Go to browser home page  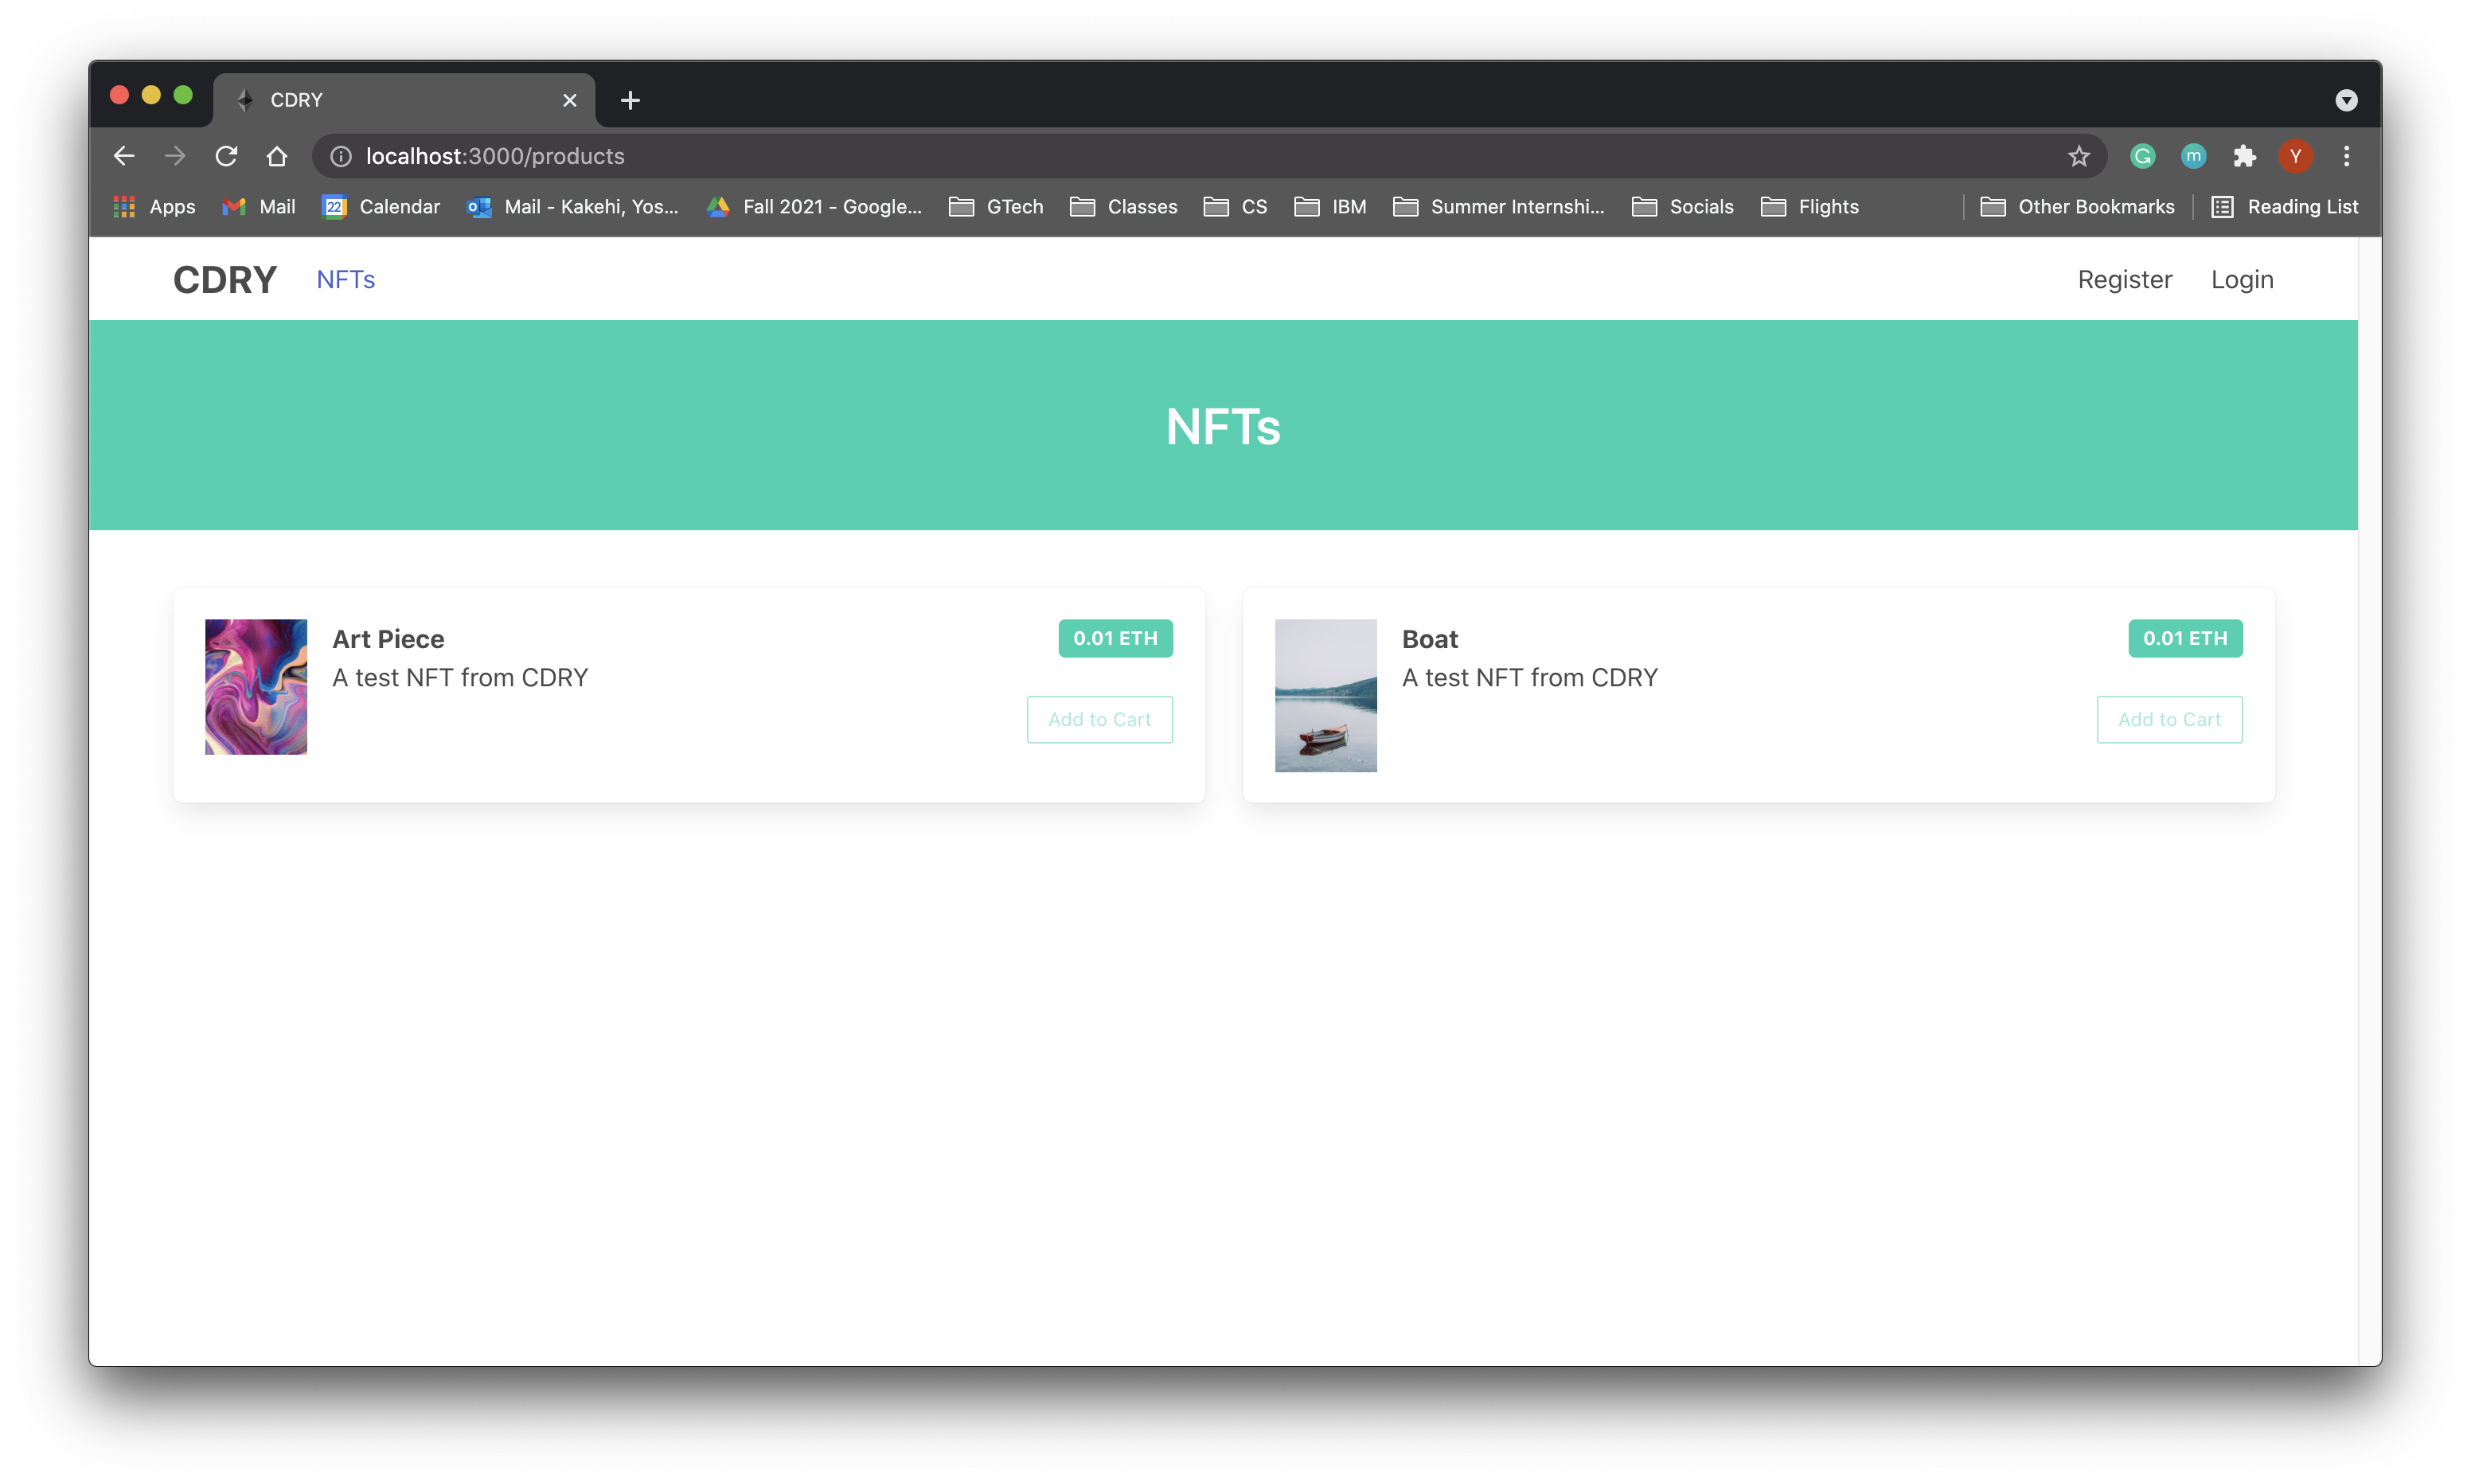point(277,156)
